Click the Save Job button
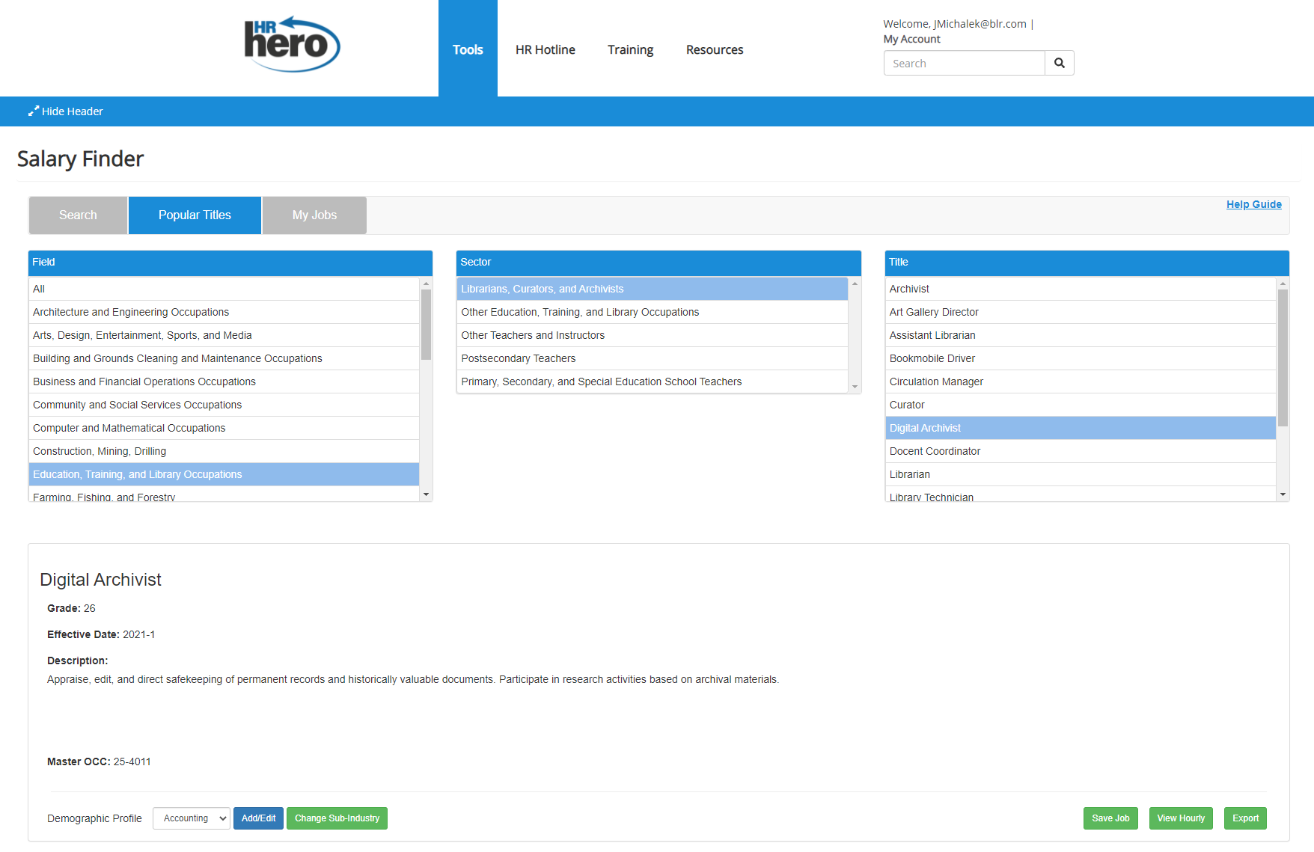Screen dimensions: 1314x852 1110,818
